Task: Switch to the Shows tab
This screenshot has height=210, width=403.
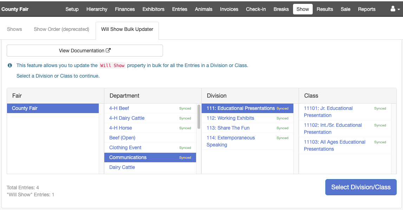Action: [14, 29]
